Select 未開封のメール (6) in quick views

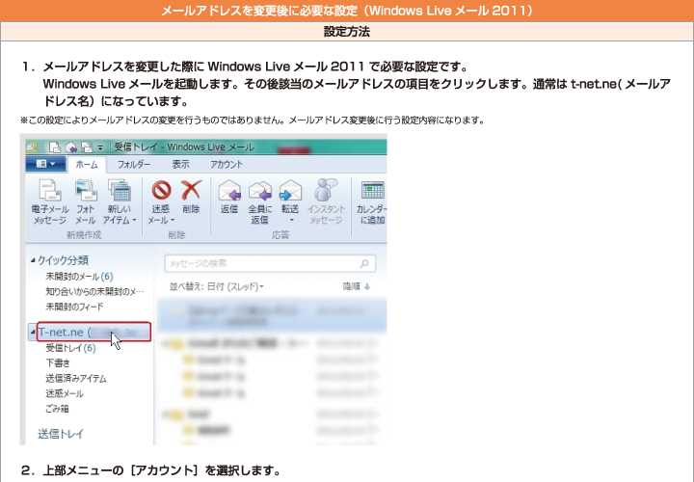click(79, 277)
